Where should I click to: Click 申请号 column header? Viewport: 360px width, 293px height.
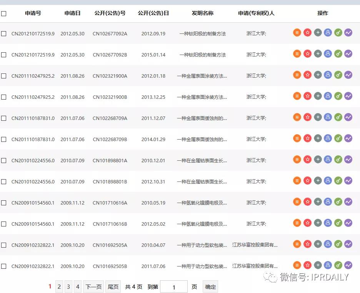pos(33,13)
